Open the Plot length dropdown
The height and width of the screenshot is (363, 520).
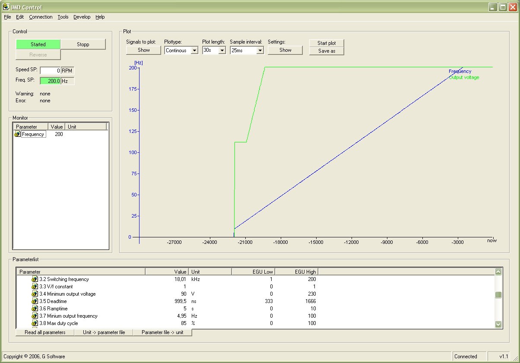tap(222, 51)
